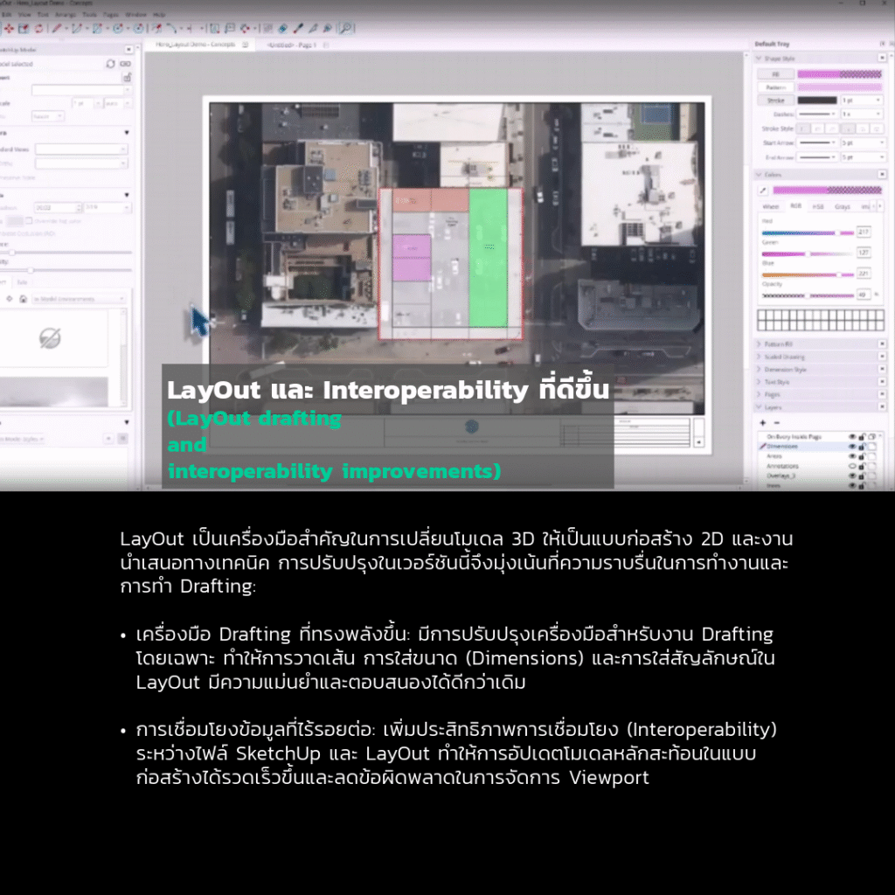The image size is (895, 895).
Task: Click the eyedropper icon in Colors panel
Action: coord(762,190)
